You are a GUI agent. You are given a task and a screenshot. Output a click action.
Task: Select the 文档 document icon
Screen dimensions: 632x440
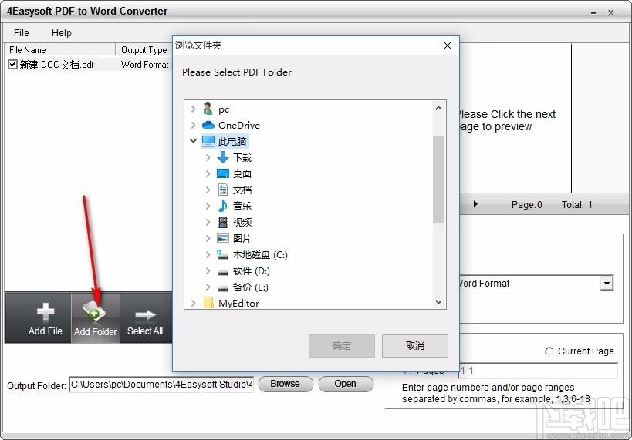(223, 190)
